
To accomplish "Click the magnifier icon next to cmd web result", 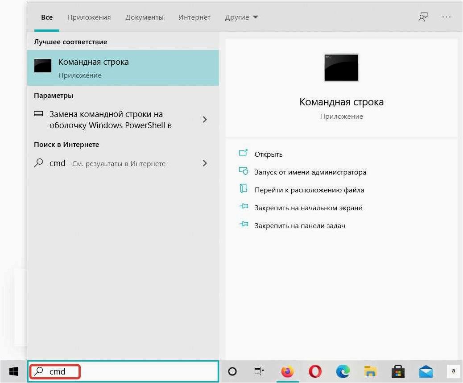I will [38, 163].
